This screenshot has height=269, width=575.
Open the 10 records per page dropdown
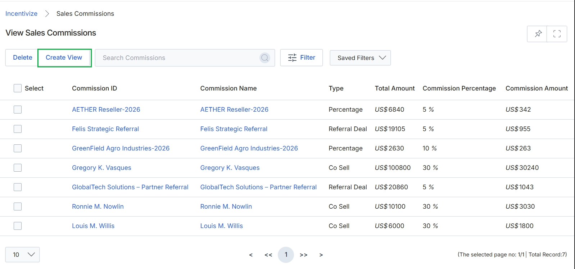click(x=22, y=255)
